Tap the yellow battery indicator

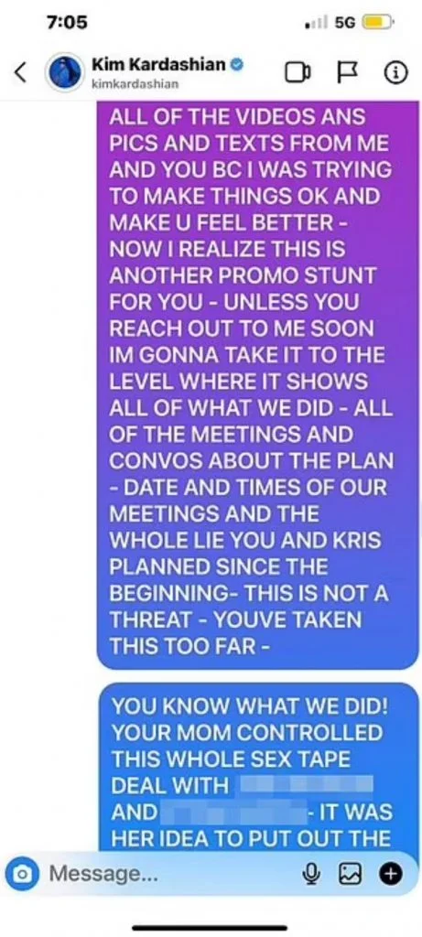[377, 23]
